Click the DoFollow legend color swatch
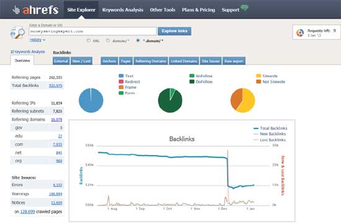Image resolution: width=341 pixels, height=224 pixels. (x=192, y=81)
